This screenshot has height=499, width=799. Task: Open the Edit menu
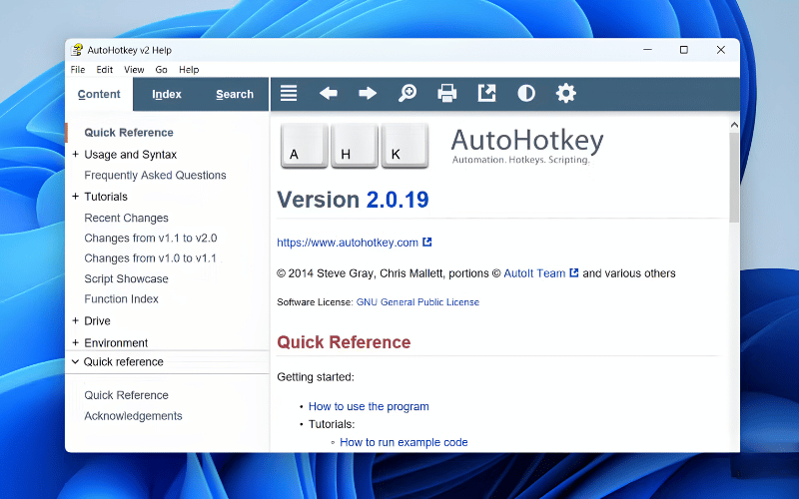105,69
